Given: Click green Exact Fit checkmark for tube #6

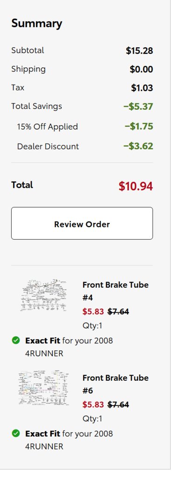Looking at the screenshot, I should tap(16, 433).
